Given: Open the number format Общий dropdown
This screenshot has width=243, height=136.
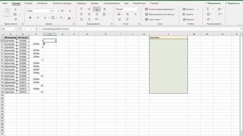Looking at the screenshot, I should (137, 9).
